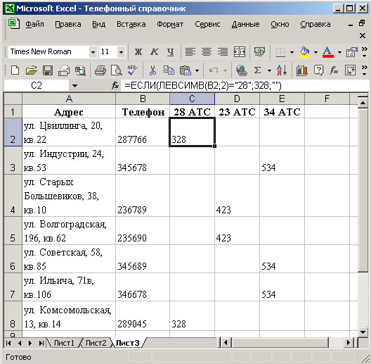The image size is (371, 364).
Task: Click the Cut scissors icon
Action: pyautogui.click(x=153, y=70)
